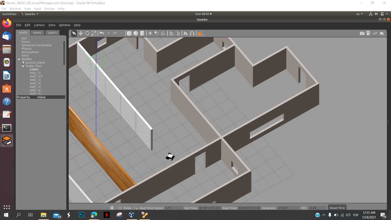
Task: Click the Reset Time button
Action: [337, 208]
